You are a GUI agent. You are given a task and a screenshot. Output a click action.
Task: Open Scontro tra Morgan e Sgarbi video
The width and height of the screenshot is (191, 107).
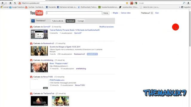coord(65,47)
